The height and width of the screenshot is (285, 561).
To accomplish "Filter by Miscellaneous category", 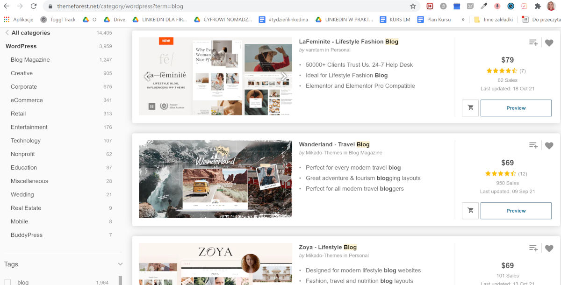I will [29, 181].
